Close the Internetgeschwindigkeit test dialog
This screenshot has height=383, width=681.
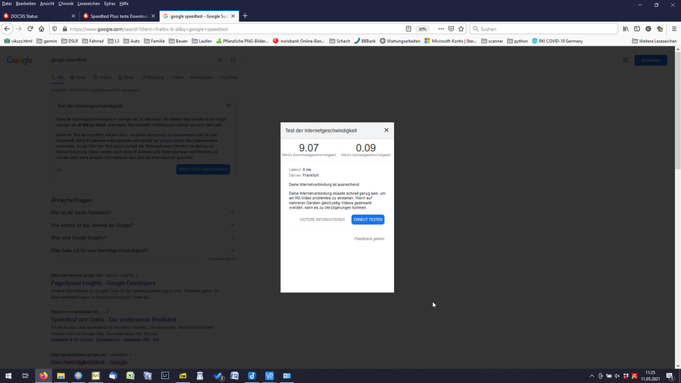coord(386,130)
